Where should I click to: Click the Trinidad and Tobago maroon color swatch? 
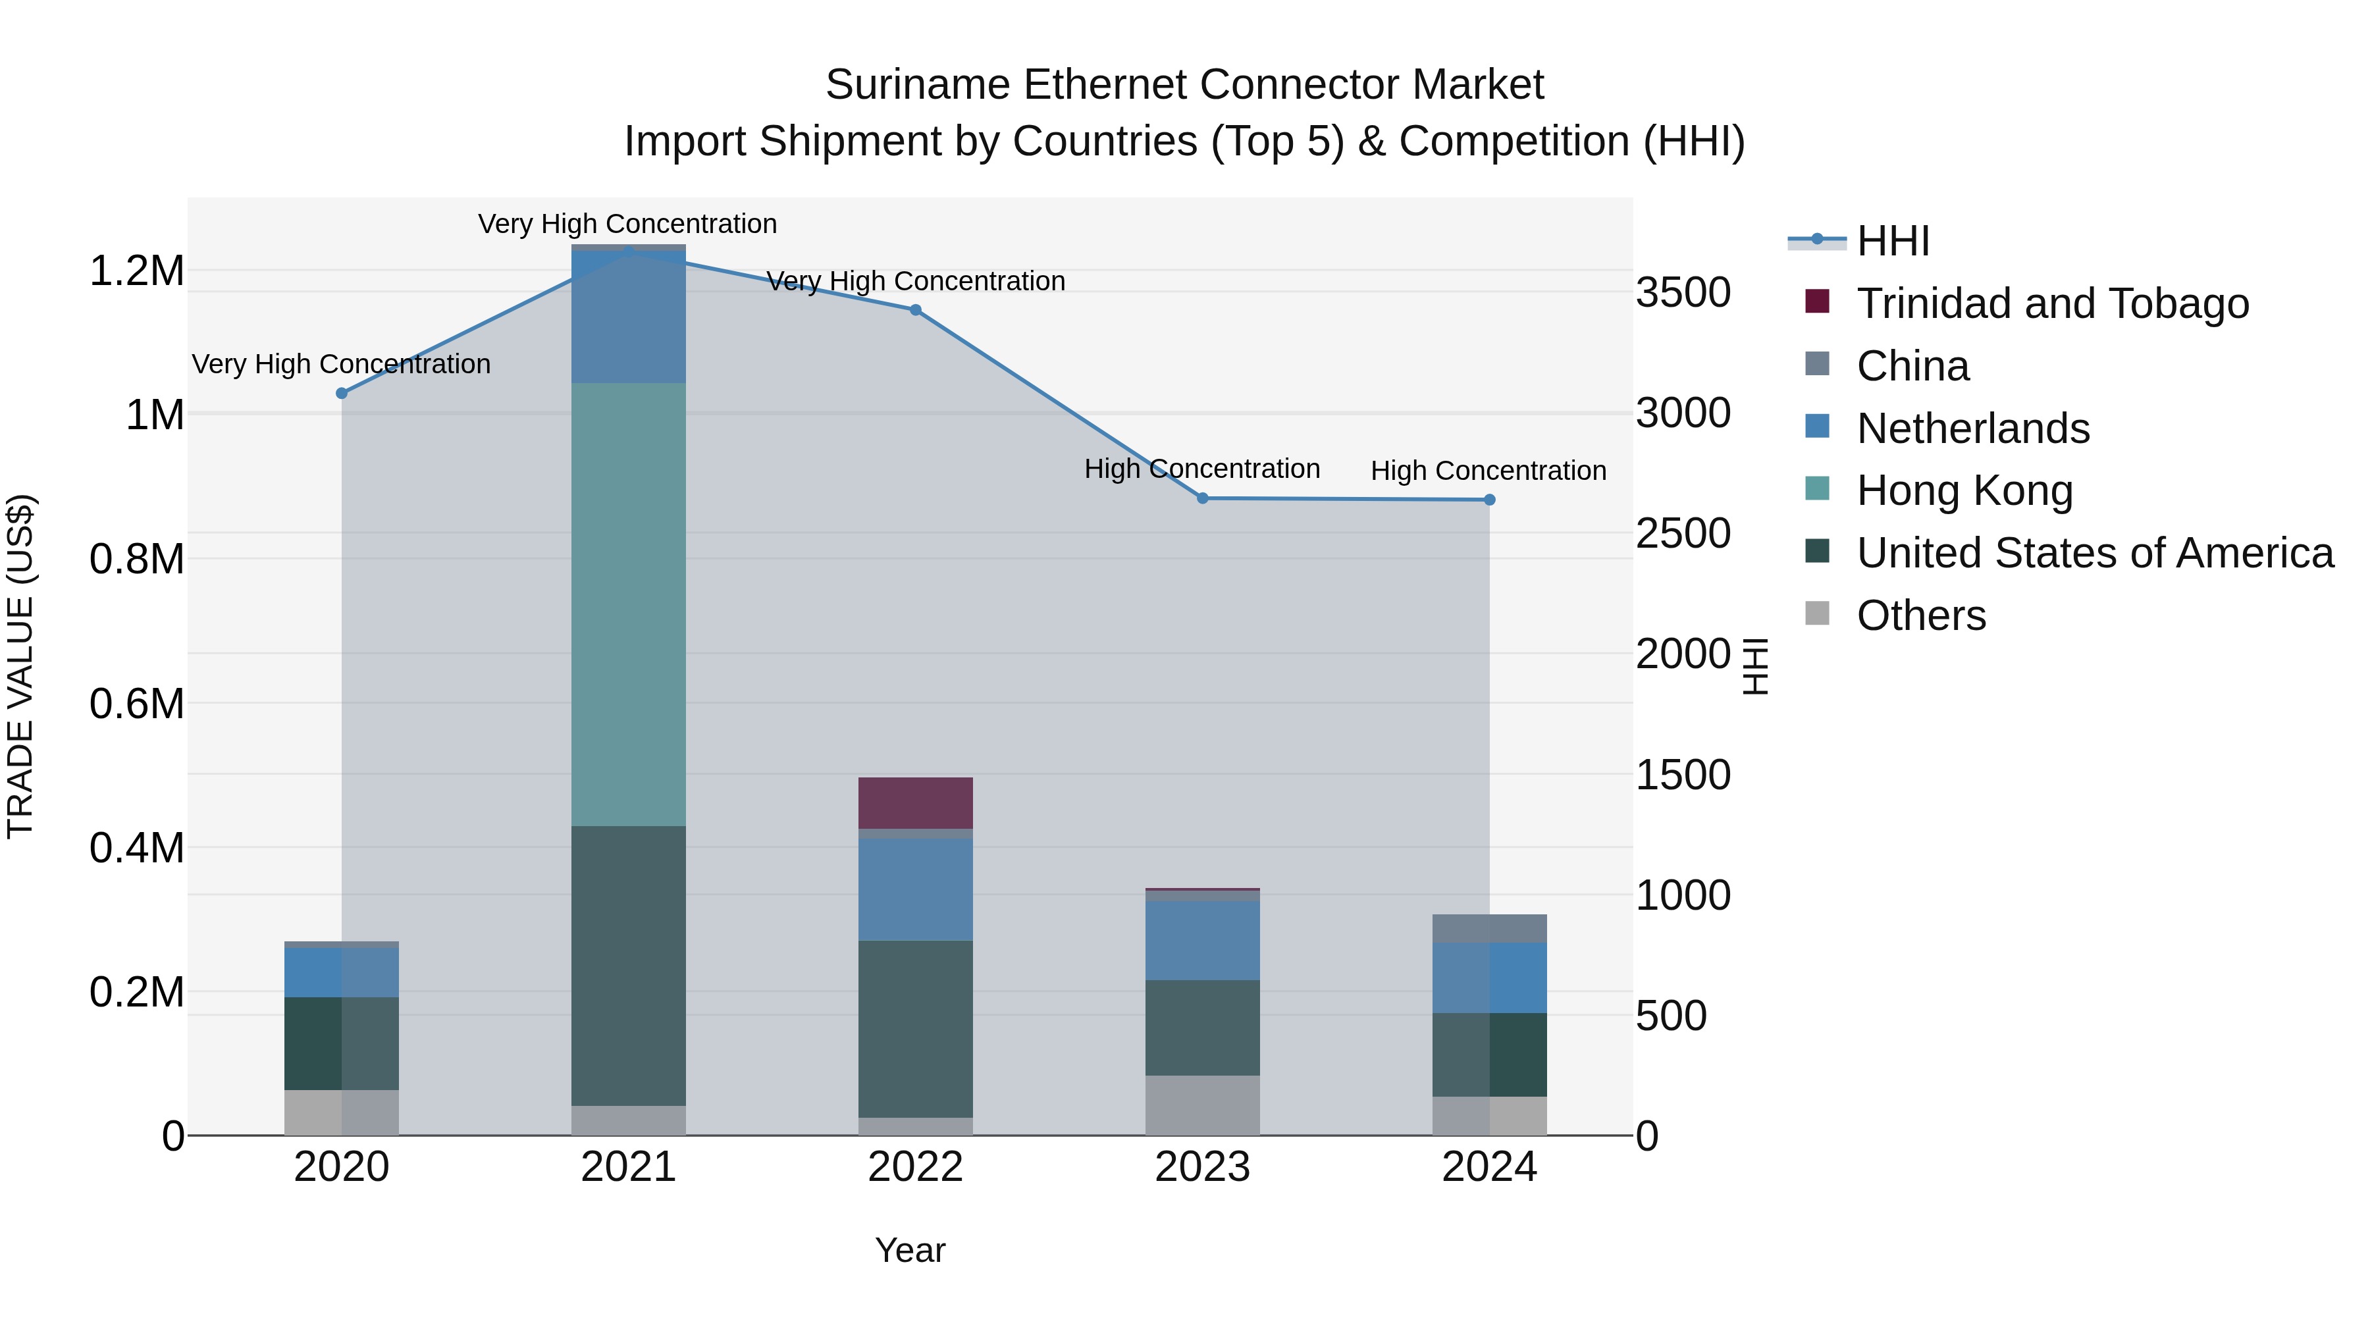click(x=1817, y=301)
